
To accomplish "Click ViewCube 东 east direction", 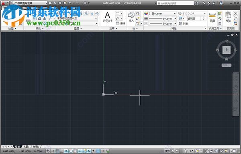I will tap(235, 50).
